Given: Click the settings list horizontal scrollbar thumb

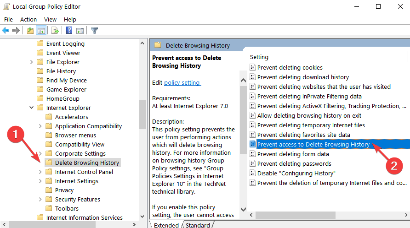Looking at the screenshot, I should [x=296, y=215].
